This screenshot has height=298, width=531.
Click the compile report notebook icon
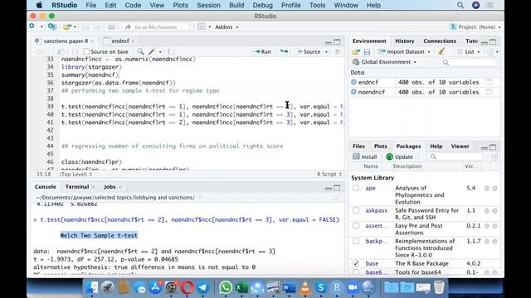(172, 51)
